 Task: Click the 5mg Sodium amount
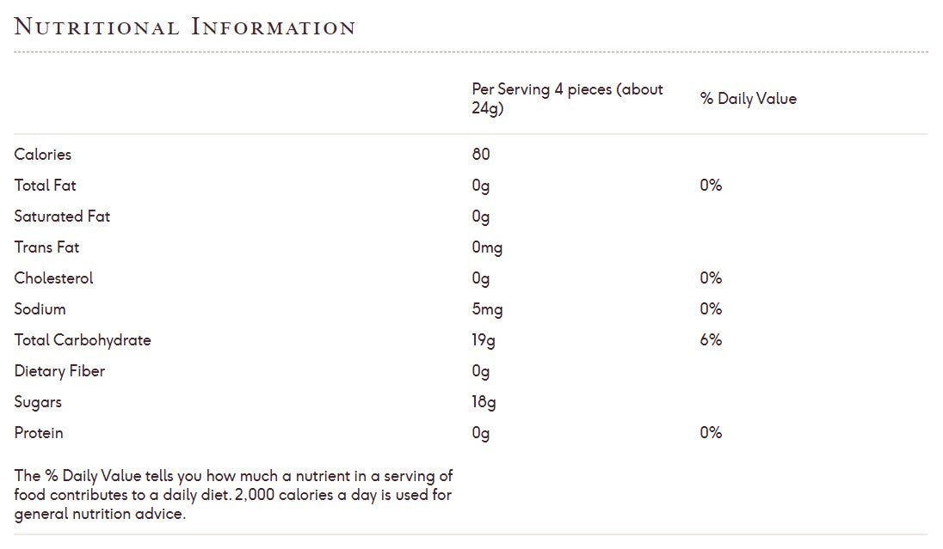click(487, 309)
